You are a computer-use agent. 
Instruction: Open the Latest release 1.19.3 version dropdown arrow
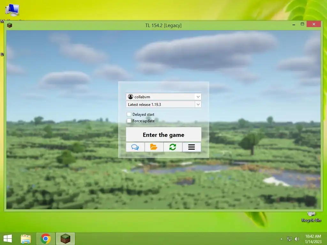coord(198,104)
